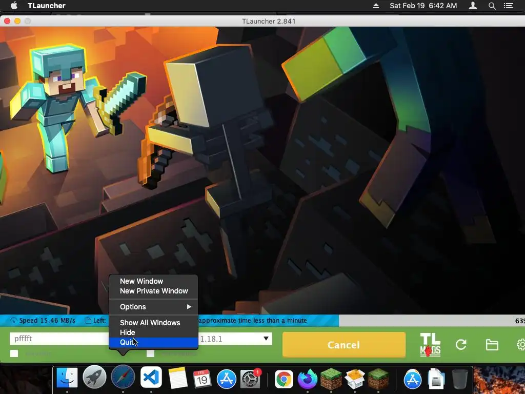This screenshot has width=525, height=394.
Task: Toggle the checkbox below the username field
Action: [x=14, y=353]
